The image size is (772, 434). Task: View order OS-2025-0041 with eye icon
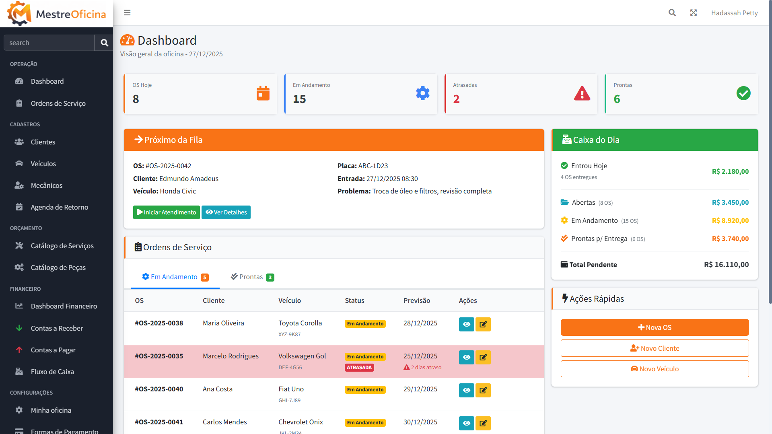(x=466, y=423)
